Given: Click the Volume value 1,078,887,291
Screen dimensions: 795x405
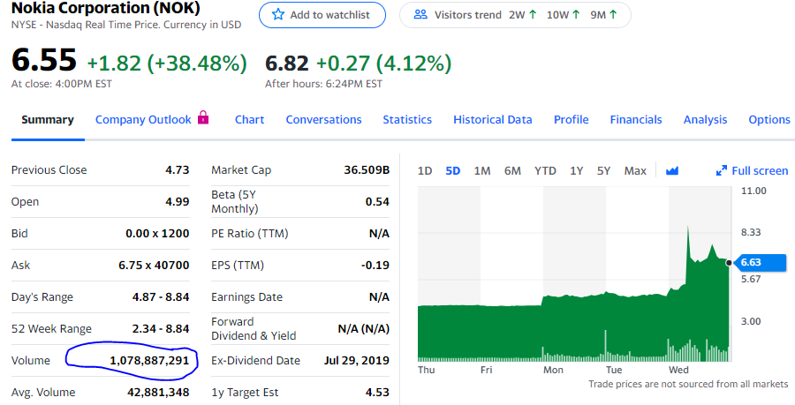Looking at the screenshot, I should (x=149, y=361).
